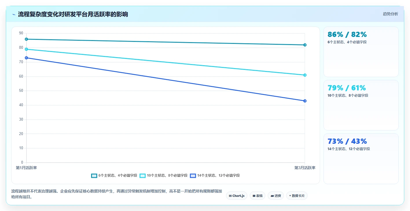Click the y-axis value 50

21,91
